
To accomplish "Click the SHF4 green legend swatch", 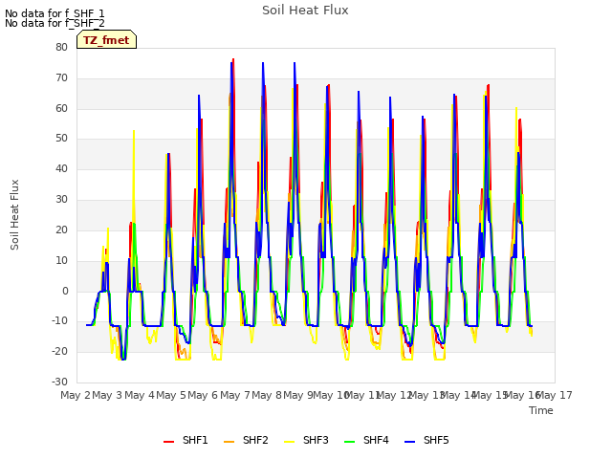I will click(350, 442).
